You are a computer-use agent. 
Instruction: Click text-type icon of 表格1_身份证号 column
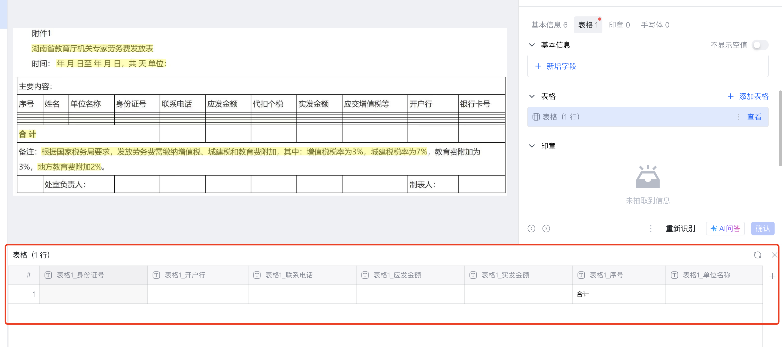[x=48, y=275]
